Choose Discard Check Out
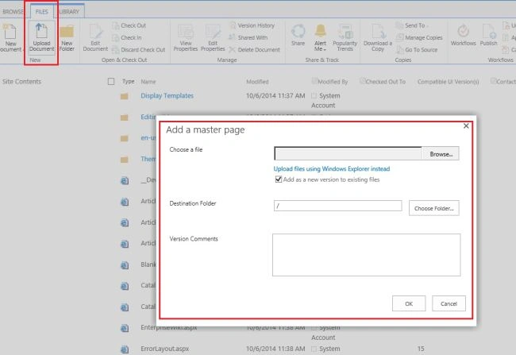Viewport: 516px width, 355px height. click(139, 50)
